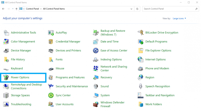201x112 pixels.
Task: Open the Fonts folder icon
Action: tap(51, 60)
